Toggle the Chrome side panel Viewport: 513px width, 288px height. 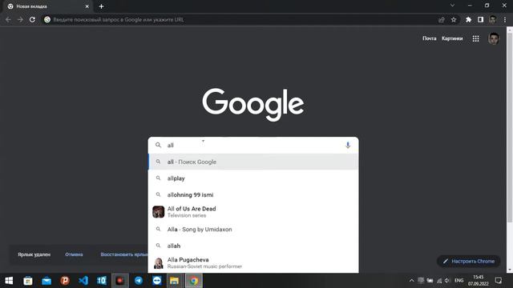[480, 19]
